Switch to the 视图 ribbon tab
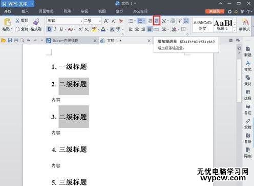Image resolution: width=254 pixels, height=186 pixels. (102, 11)
